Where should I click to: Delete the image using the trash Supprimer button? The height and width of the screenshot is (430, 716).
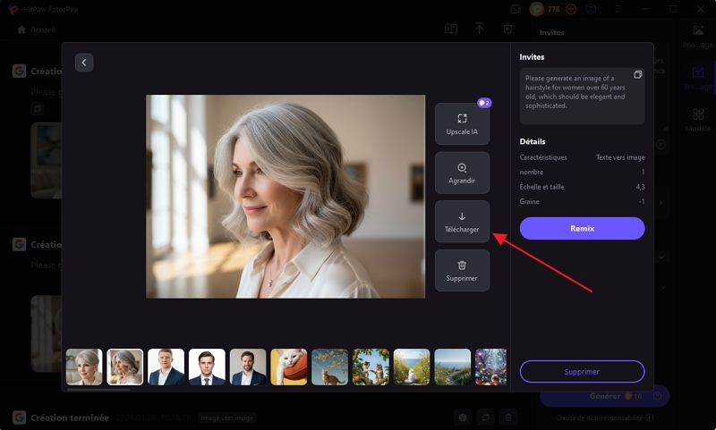pos(462,270)
